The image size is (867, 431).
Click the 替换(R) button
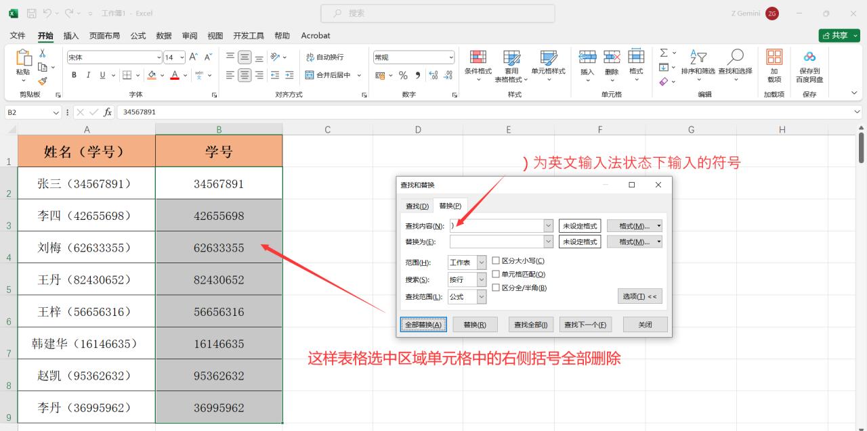pos(475,325)
